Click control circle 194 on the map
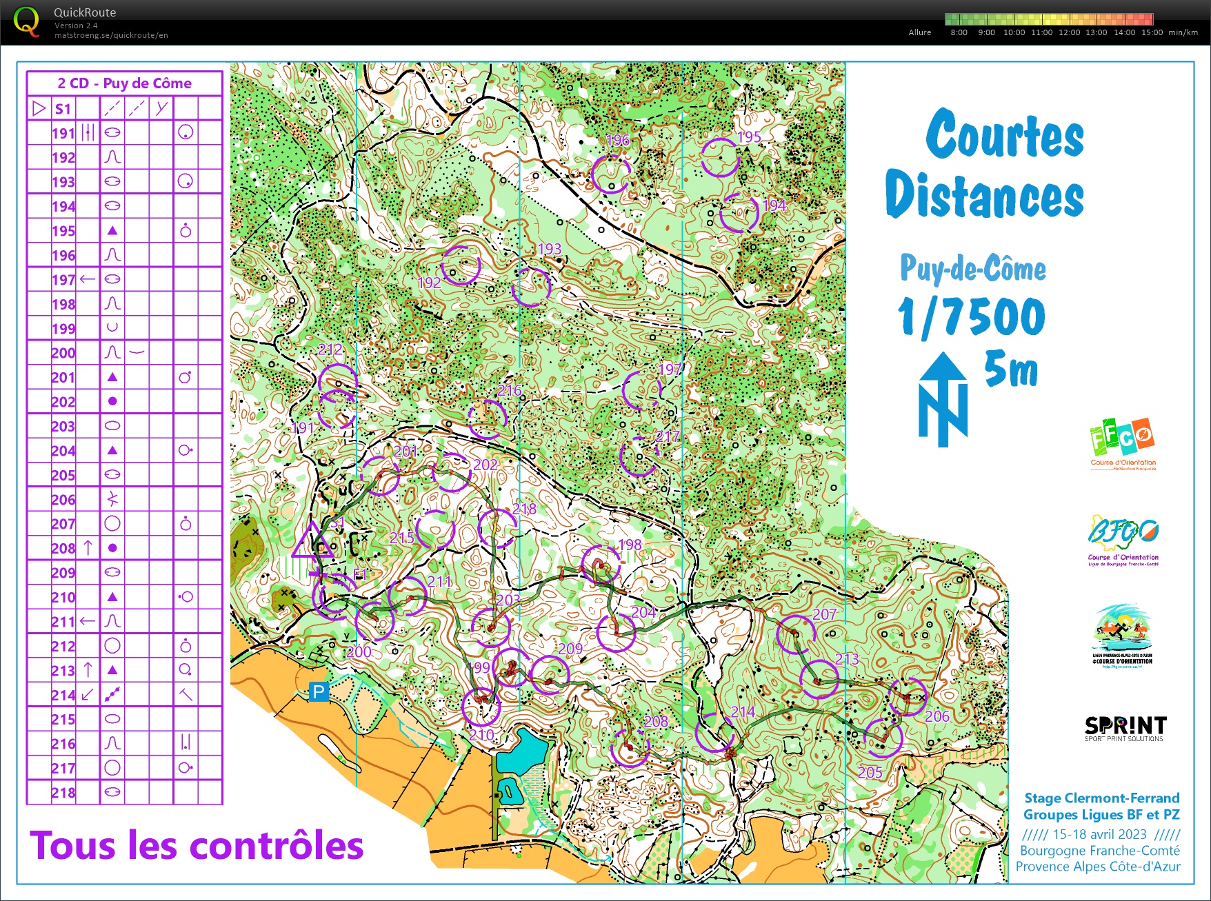Viewport: 1211px width, 901px height. click(739, 213)
